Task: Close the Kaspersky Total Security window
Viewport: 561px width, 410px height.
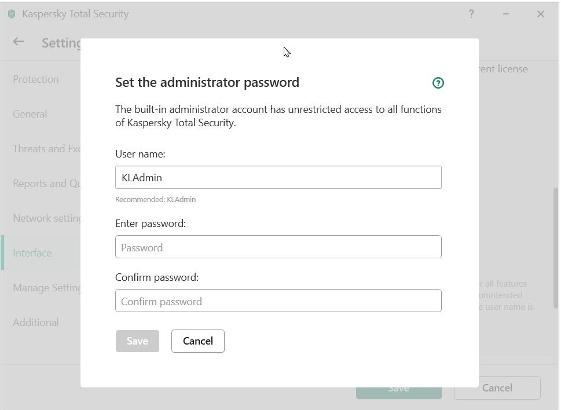Action: click(541, 14)
